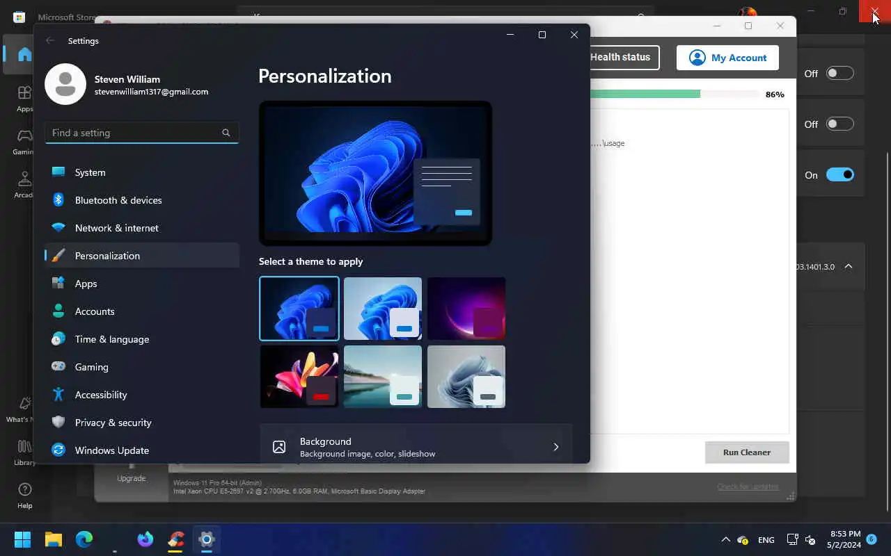Click the Accounts person icon

coord(58,311)
